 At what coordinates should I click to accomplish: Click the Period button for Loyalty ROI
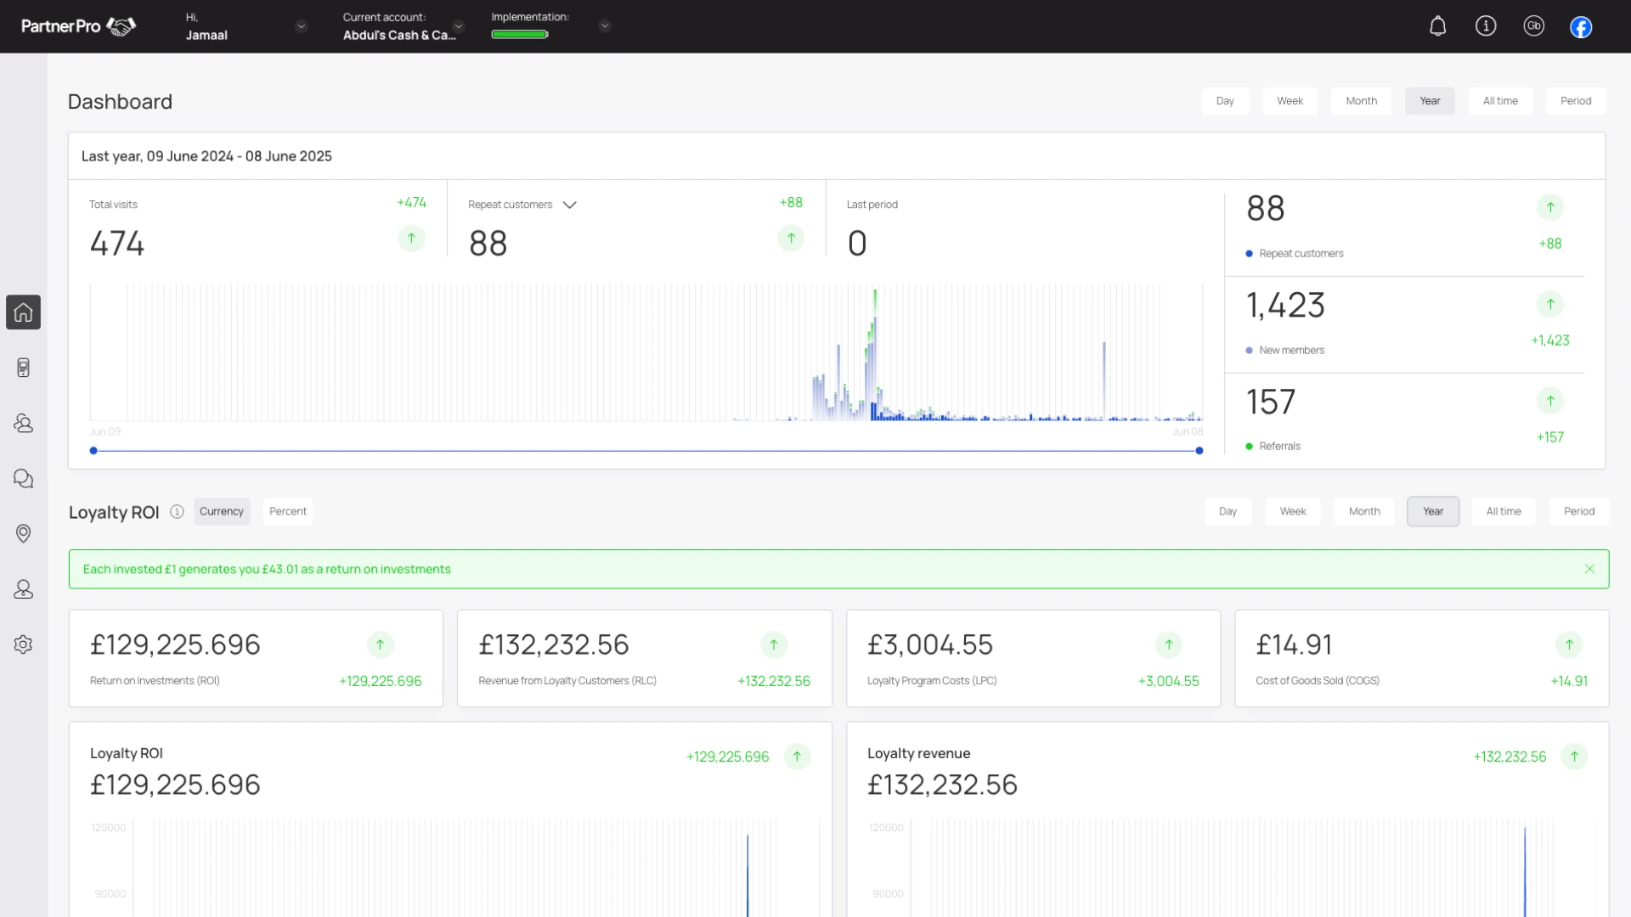pyautogui.click(x=1579, y=512)
